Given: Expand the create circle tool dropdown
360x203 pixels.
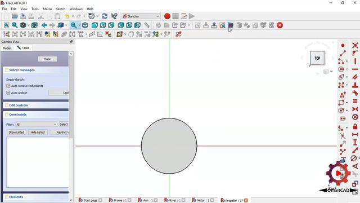Looking at the screenshot, I should (x=347, y=69).
